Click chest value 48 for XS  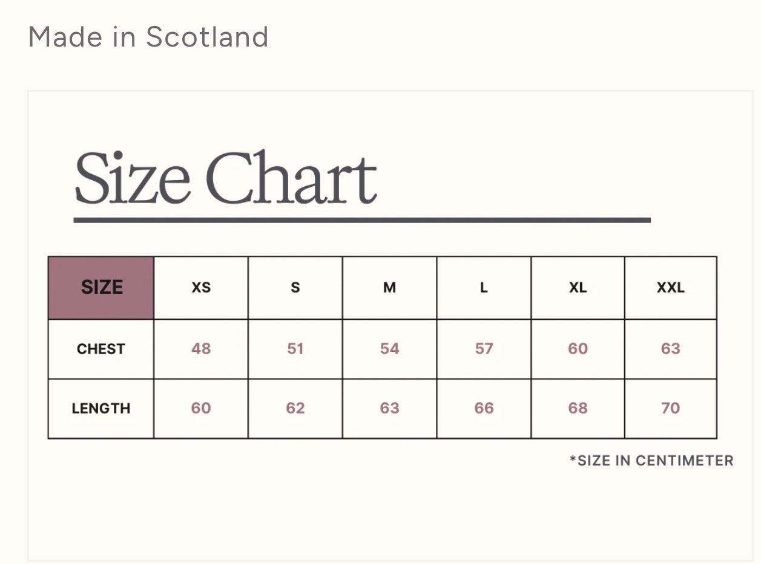tap(201, 349)
